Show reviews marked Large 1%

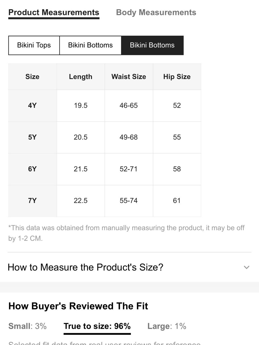pos(167,326)
